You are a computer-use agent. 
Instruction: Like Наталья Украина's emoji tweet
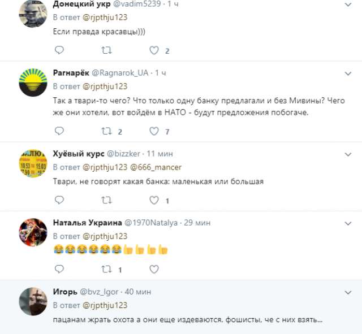(x=153, y=269)
